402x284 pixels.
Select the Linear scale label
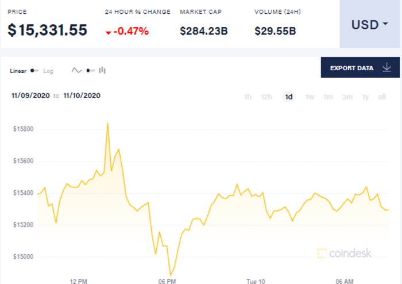click(x=18, y=71)
